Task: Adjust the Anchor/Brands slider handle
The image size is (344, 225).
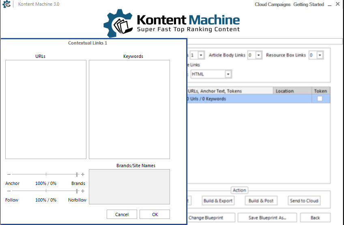Action: click(77, 174)
